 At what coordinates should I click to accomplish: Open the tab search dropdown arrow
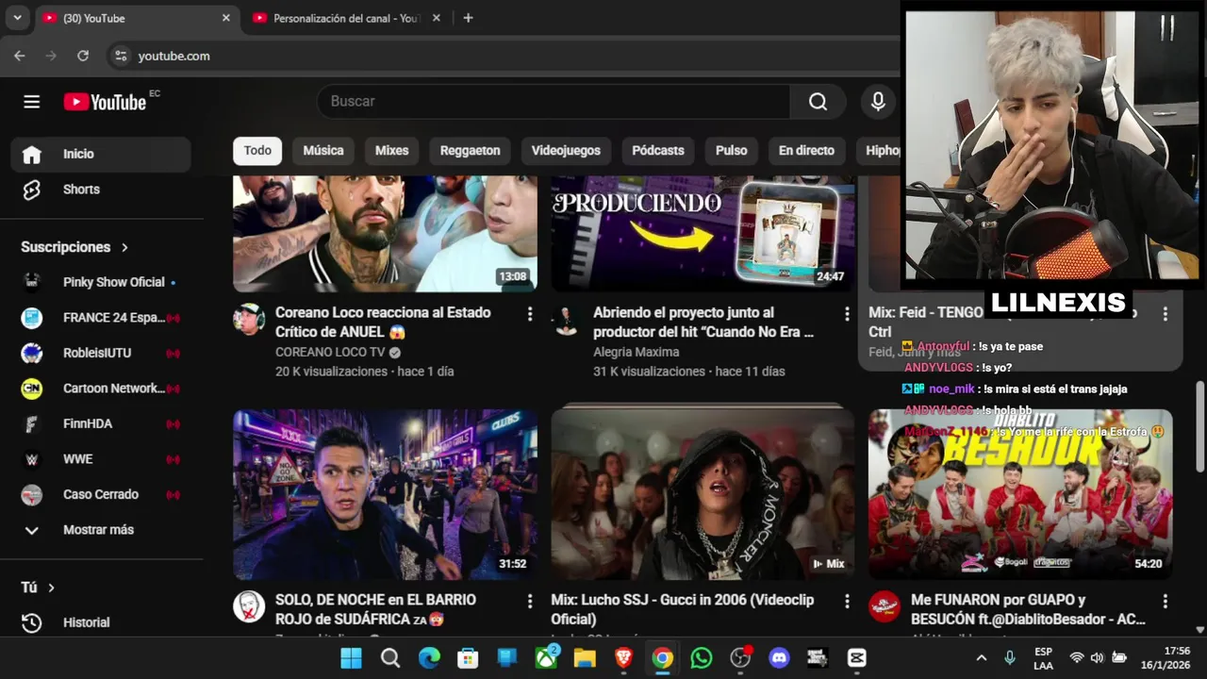(17, 18)
